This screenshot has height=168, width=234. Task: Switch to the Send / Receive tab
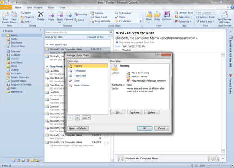34,7
